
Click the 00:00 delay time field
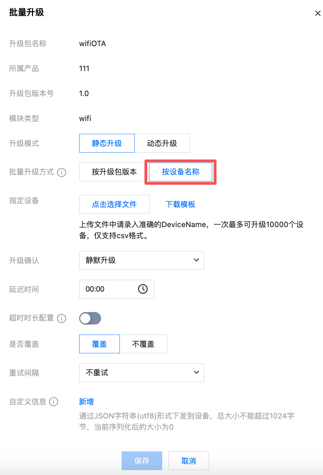click(x=108, y=289)
